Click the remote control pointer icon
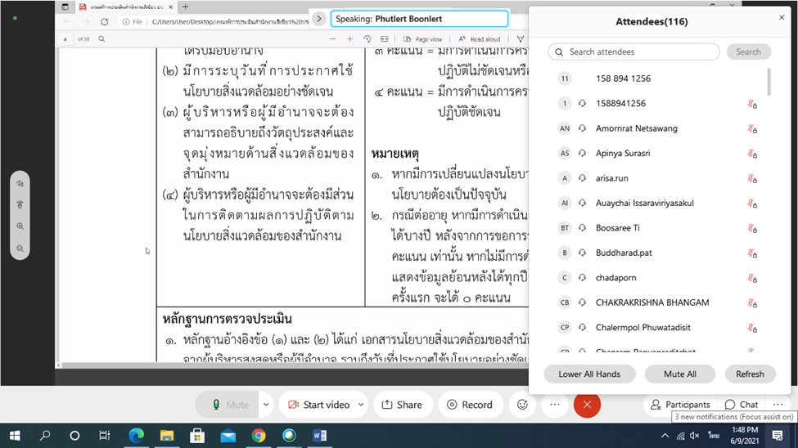 tap(20, 205)
